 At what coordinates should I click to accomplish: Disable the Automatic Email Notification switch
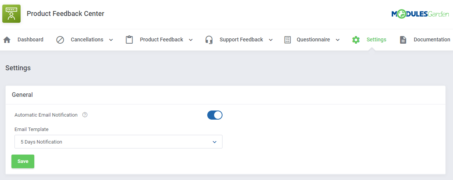[x=214, y=115]
